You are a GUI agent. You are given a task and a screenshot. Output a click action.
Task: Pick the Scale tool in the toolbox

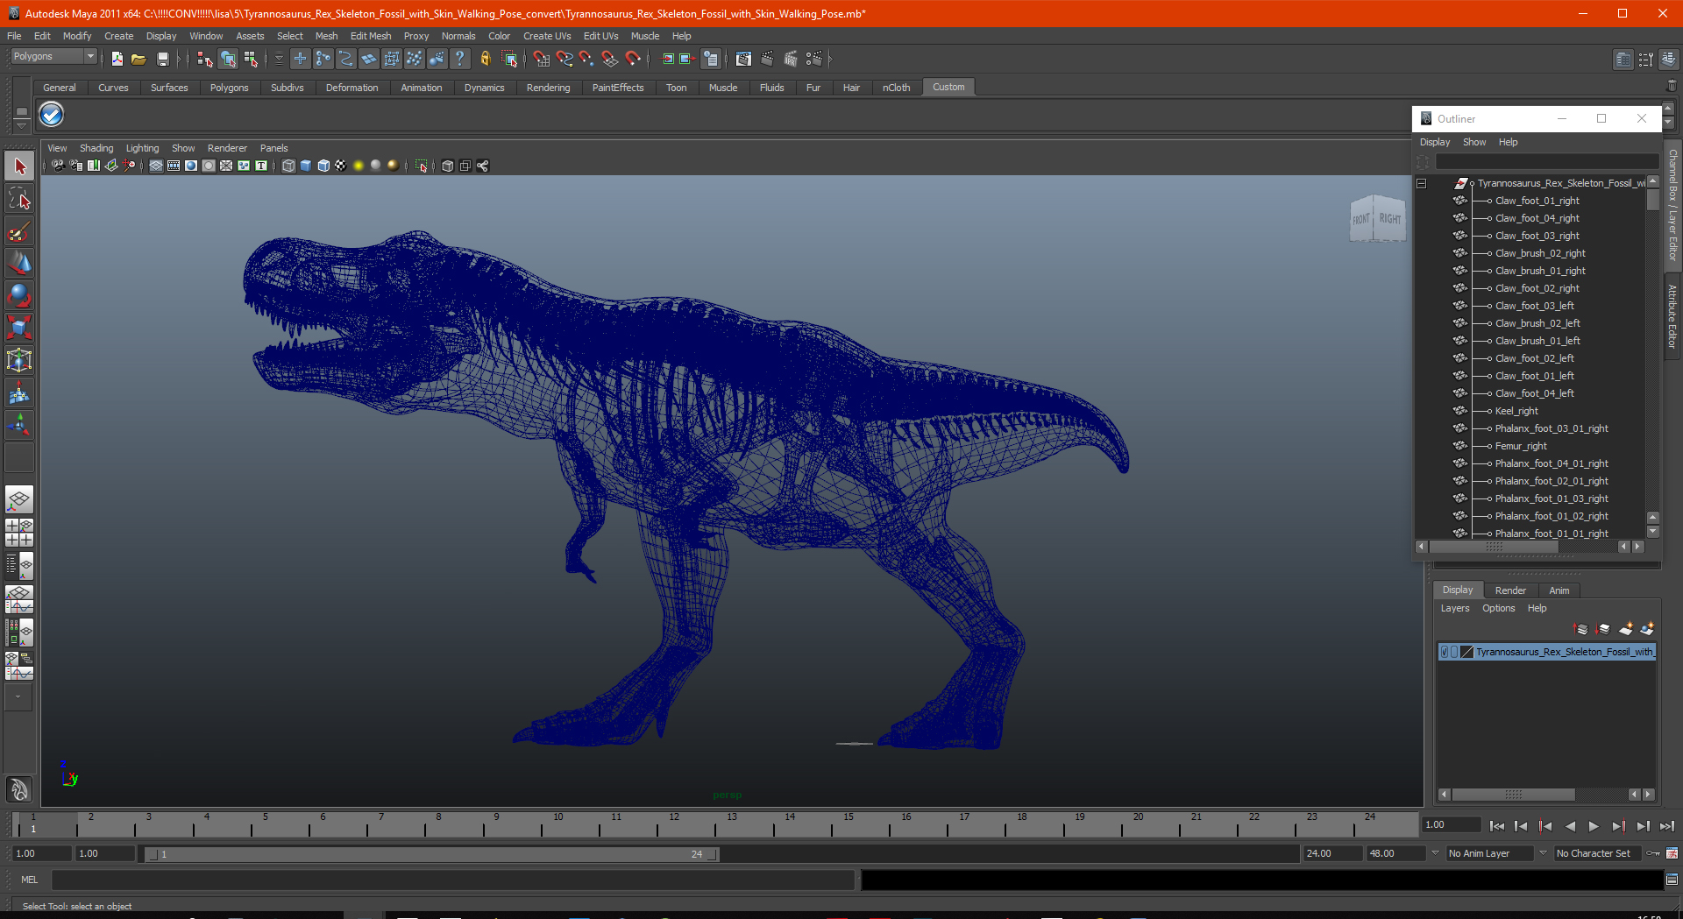[x=19, y=328]
